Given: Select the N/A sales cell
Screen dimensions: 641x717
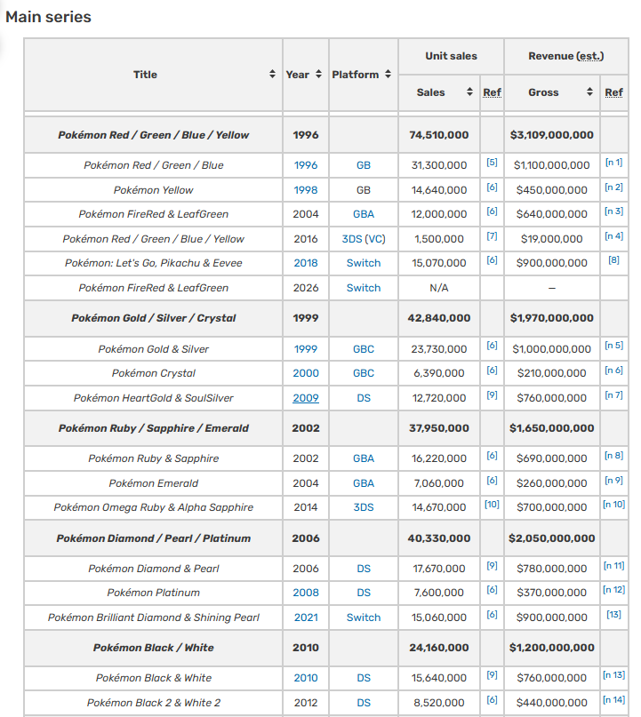Looking at the screenshot, I should [439, 288].
